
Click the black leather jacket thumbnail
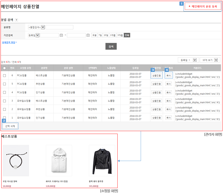(102, 161)
